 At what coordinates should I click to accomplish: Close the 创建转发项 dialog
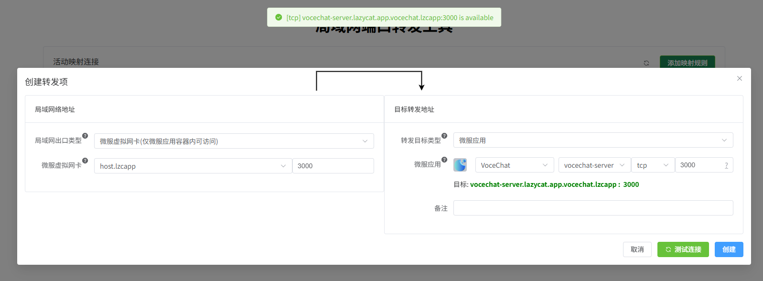coord(739,78)
